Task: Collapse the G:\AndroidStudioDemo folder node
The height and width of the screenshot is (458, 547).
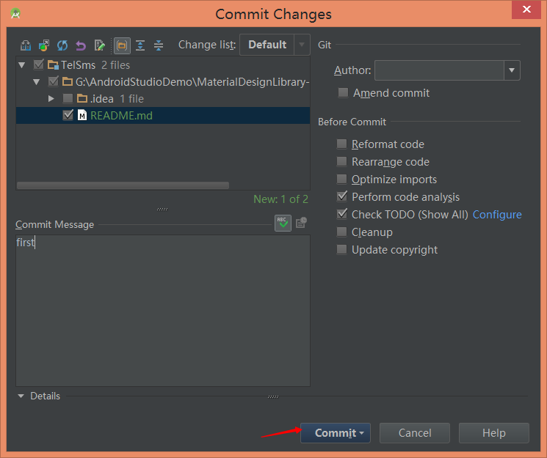Action: click(36, 82)
